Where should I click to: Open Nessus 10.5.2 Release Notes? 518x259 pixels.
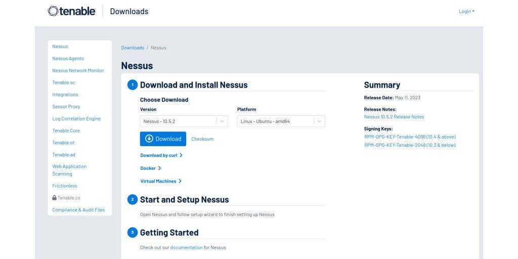(394, 117)
